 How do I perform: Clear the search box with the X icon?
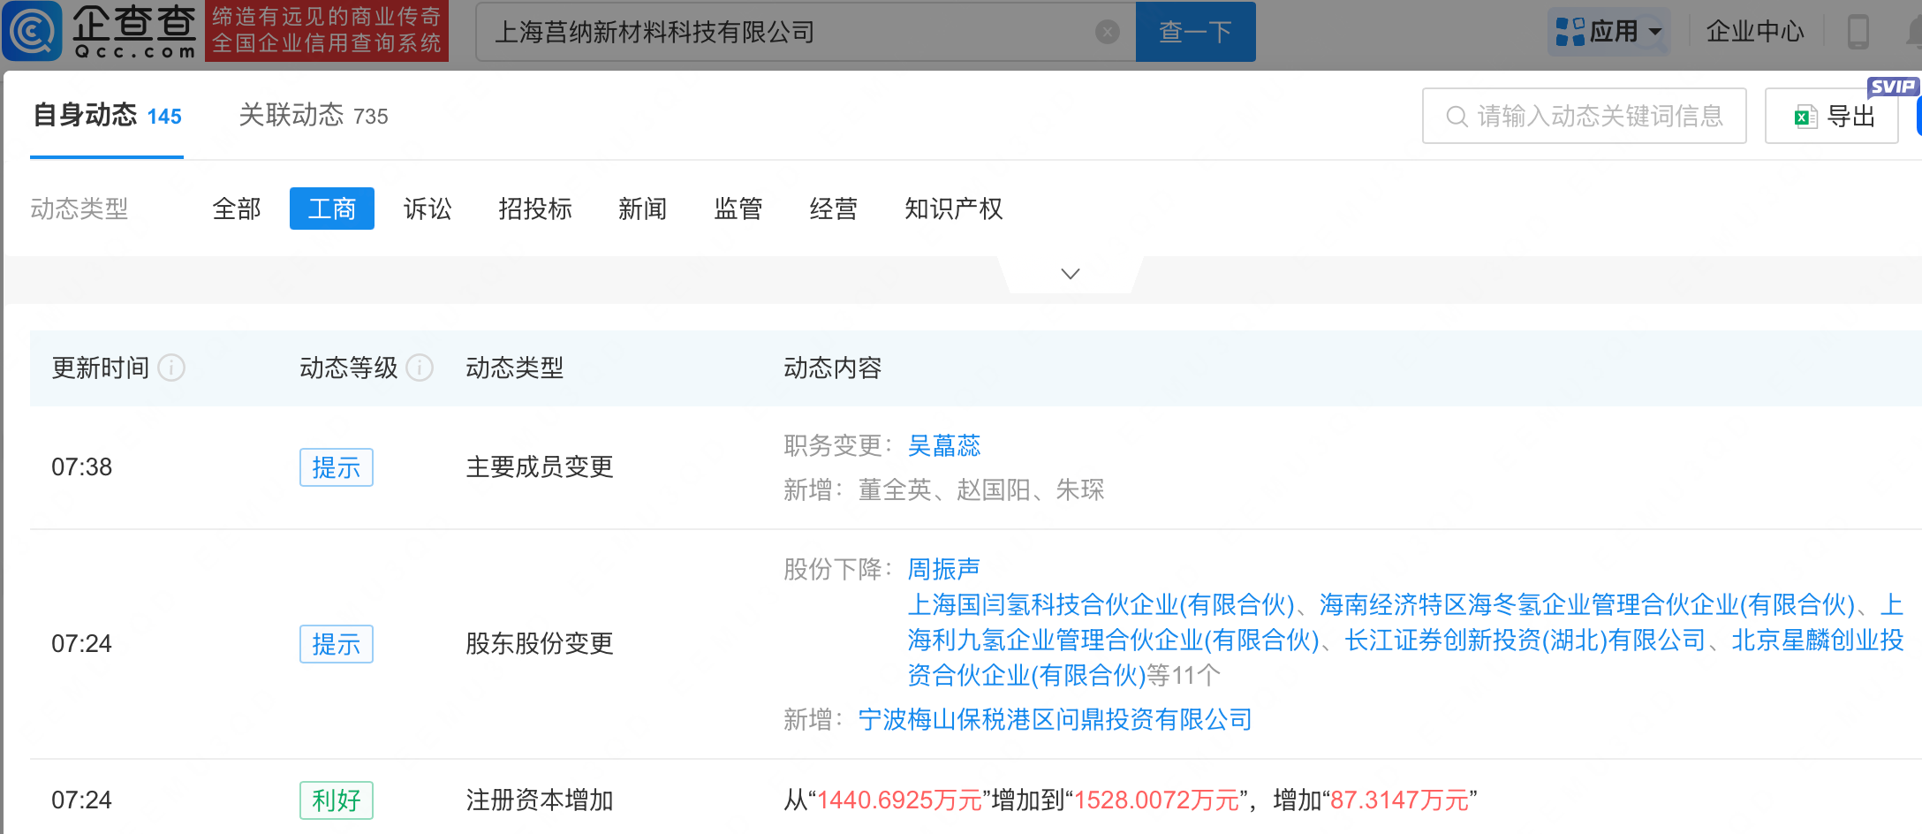click(x=1107, y=33)
